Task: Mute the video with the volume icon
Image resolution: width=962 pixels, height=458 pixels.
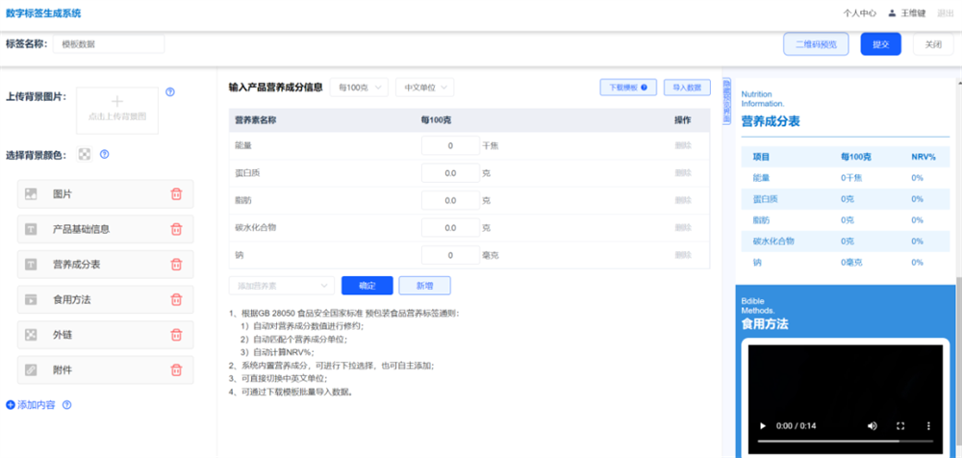Action: click(x=872, y=426)
